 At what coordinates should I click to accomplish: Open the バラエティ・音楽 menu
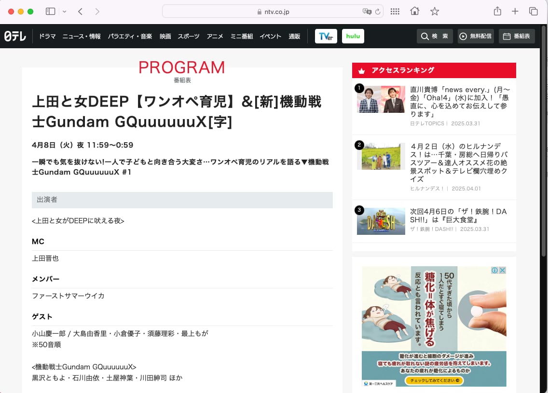click(130, 37)
